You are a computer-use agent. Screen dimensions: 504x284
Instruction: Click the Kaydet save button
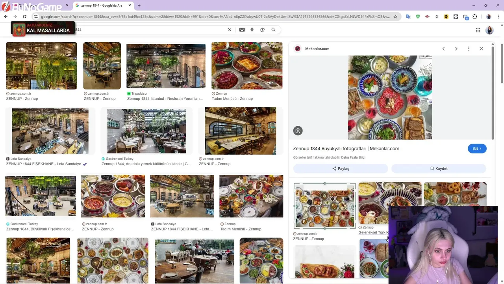tap(439, 168)
